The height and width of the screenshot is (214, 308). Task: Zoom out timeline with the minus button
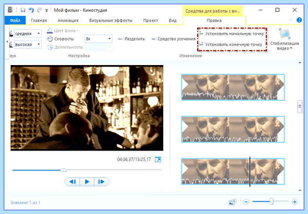246,202
